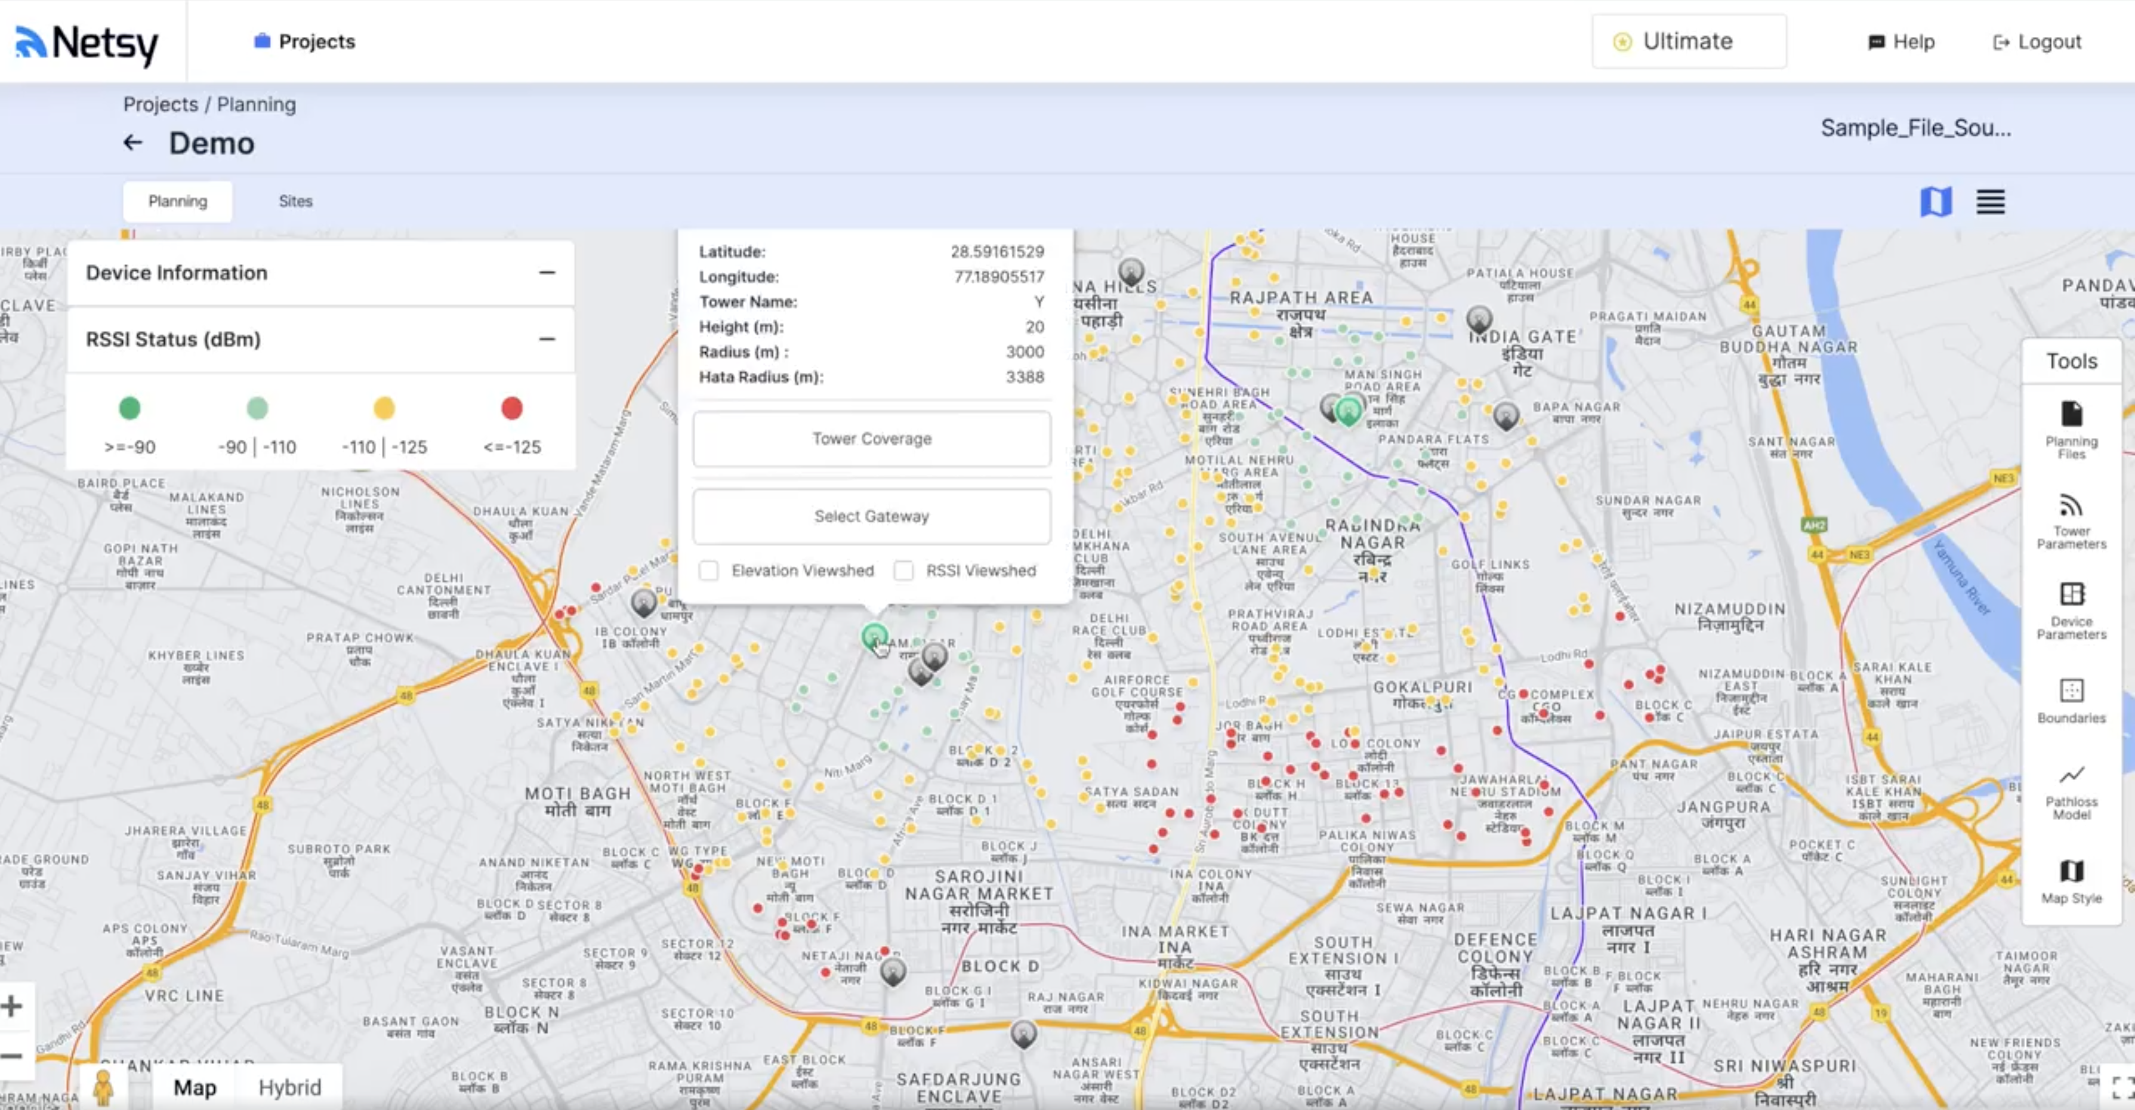Click the map overview icon near the tabs
2135x1110 pixels.
(x=1937, y=202)
